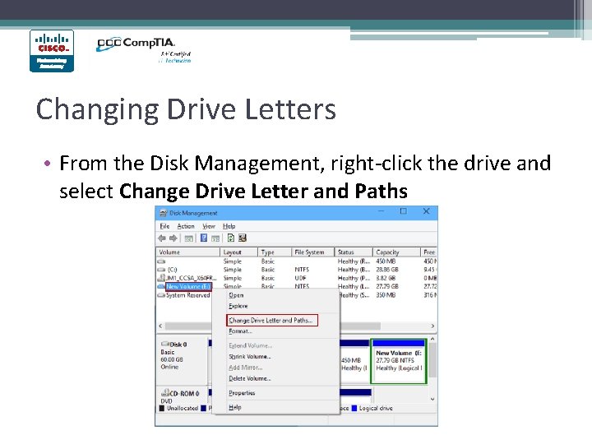Click the green Refresh toolbar icon

click(231, 238)
